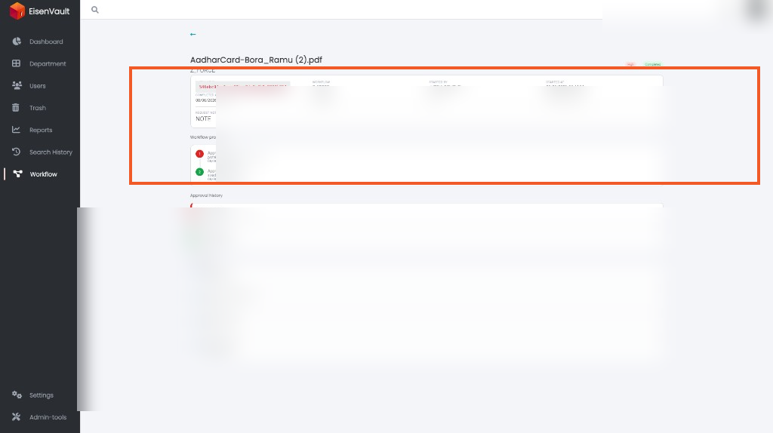Click the AadharCard-Bora_Ramu (2).pdf title
Image resolution: width=773 pixels, height=433 pixels.
coord(256,60)
